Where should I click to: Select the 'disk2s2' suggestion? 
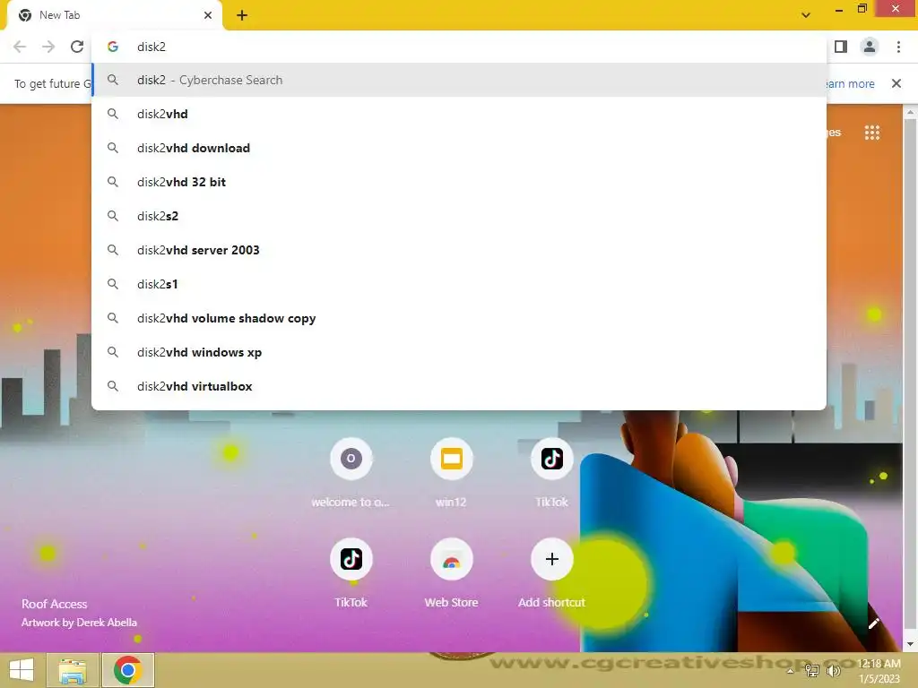(459, 216)
